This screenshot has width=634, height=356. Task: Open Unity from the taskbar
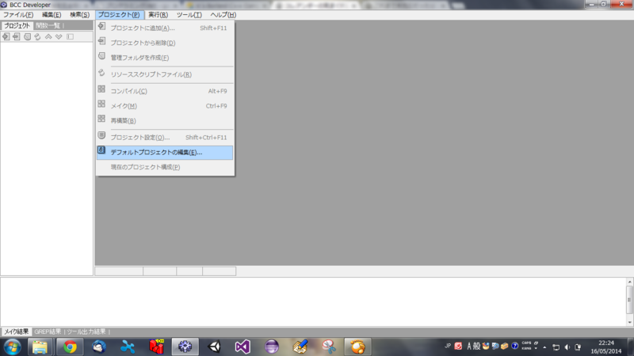[214, 347]
